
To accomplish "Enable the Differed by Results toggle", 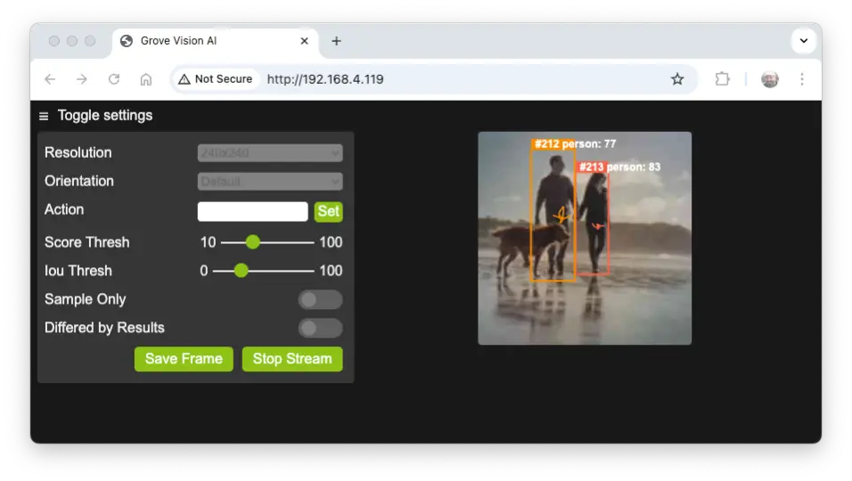I will point(320,329).
